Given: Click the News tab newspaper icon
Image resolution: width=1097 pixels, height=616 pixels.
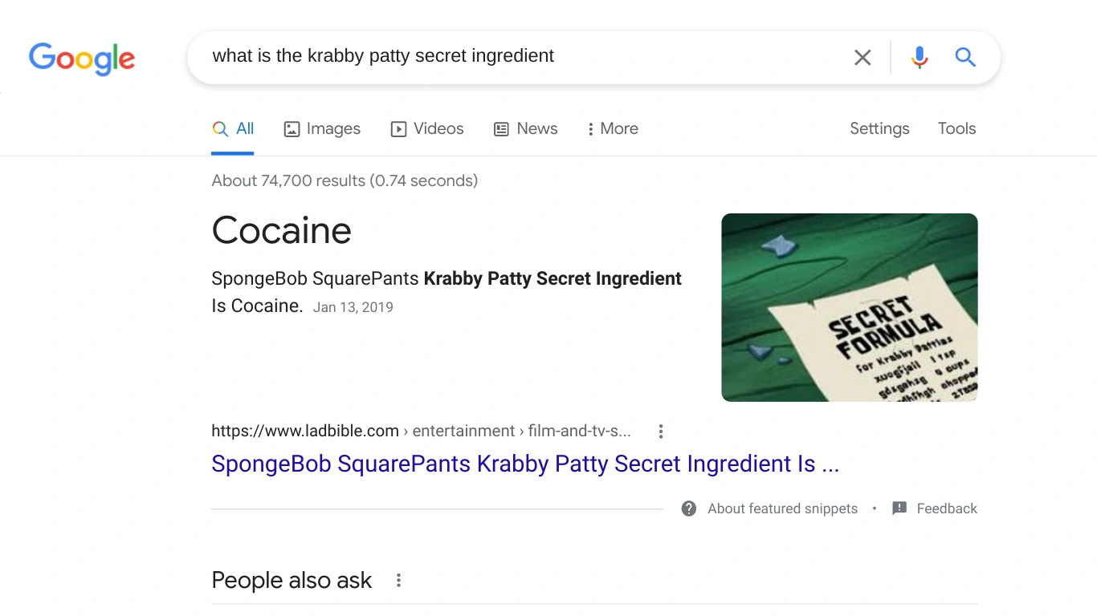Looking at the screenshot, I should (502, 128).
